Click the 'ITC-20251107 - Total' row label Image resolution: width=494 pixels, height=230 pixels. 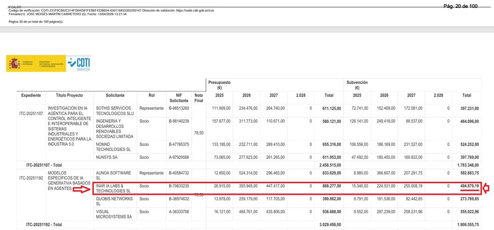[44, 165]
